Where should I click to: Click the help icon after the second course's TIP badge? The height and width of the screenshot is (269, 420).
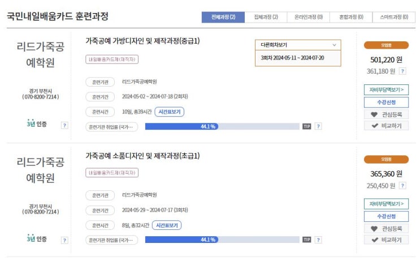click(x=318, y=240)
